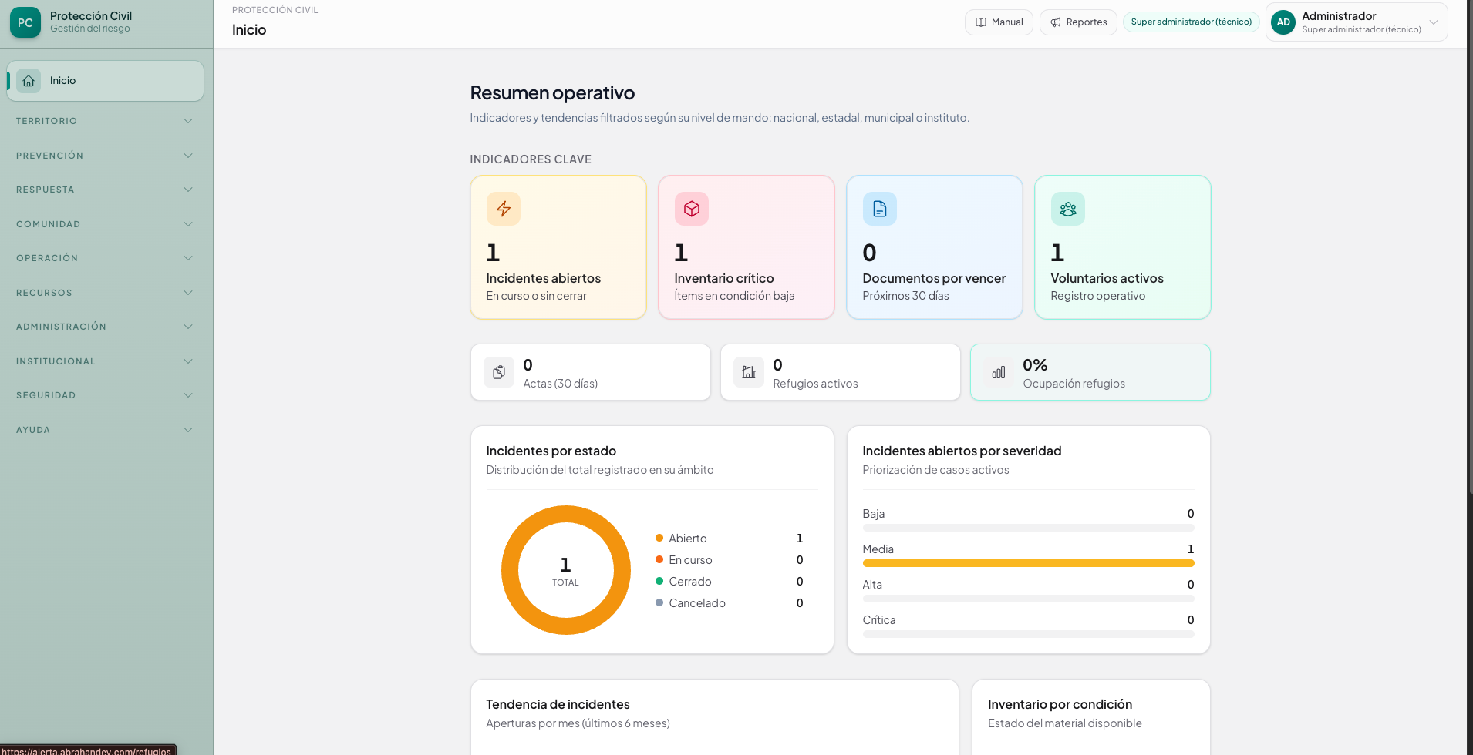
Task: Click the document icon on Documentos por vencer
Action: [x=880, y=209]
